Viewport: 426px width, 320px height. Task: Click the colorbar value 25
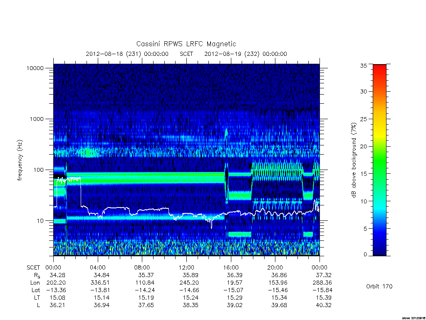[x=364, y=119]
